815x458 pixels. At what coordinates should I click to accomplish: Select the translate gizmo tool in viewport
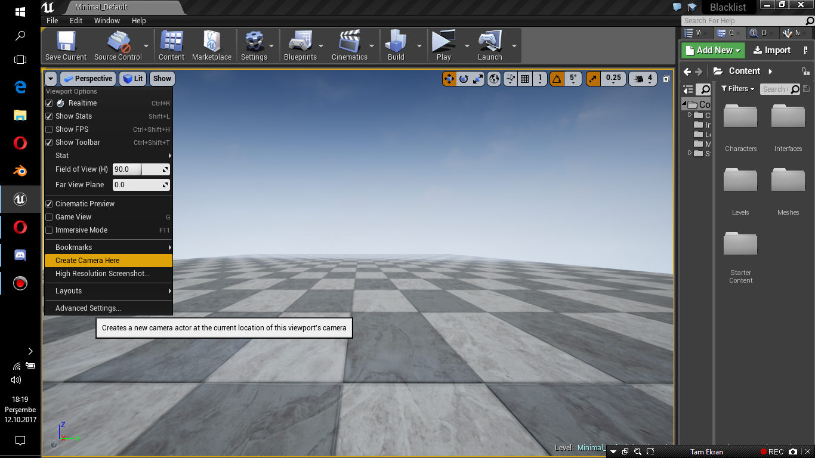click(x=449, y=78)
